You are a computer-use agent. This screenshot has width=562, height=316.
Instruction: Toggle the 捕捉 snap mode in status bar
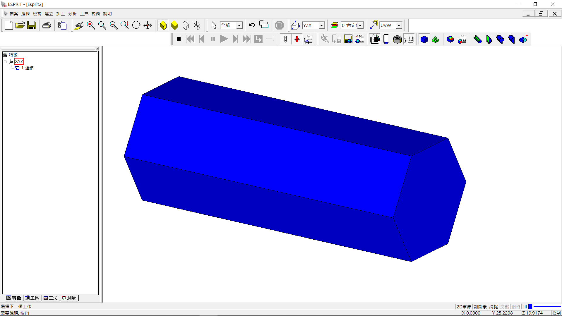494,307
